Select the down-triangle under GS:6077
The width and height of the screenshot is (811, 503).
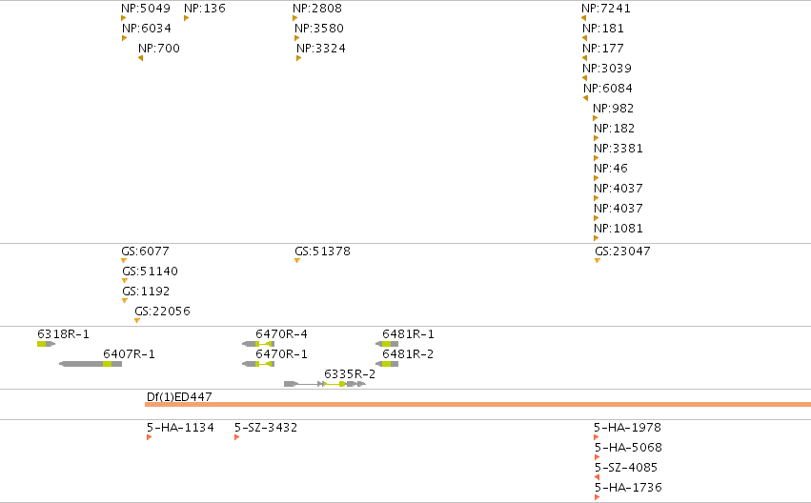coord(124,260)
